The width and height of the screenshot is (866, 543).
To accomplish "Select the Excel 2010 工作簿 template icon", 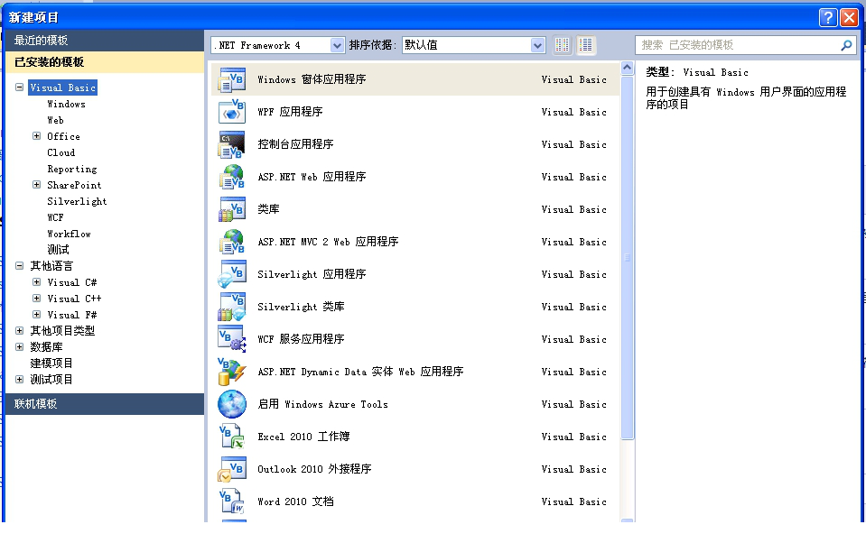I will (232, 437).
